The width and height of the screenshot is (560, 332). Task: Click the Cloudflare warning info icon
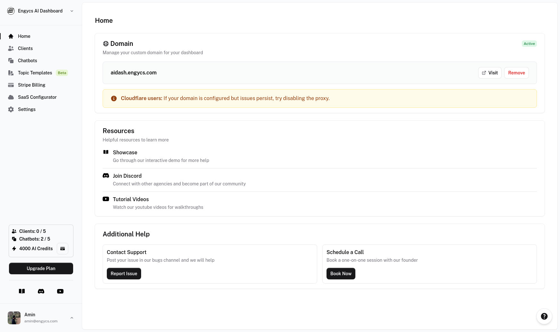(114, 98)
